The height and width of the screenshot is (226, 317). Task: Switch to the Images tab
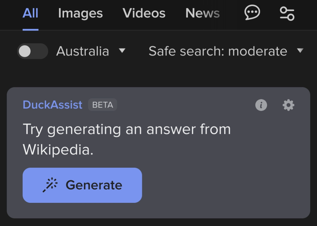[x=80, y=13]
